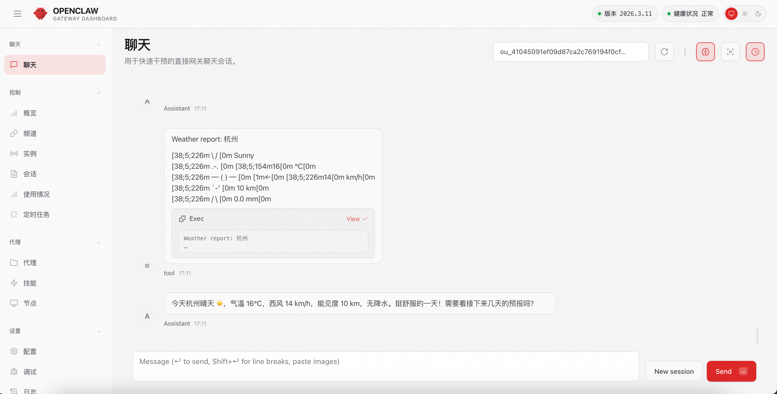Click the Exec puzzle piece icon
The width and height of the screenshot is (777, 394).
pos(182,219)
